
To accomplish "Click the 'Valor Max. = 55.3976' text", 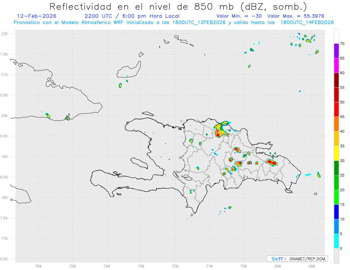I will 296,16.
